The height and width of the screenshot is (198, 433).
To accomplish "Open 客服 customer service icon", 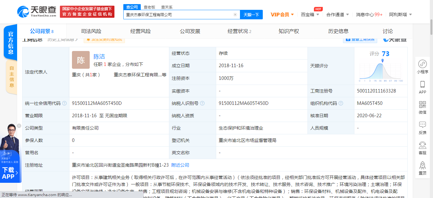I will click(x=423, y=145).
